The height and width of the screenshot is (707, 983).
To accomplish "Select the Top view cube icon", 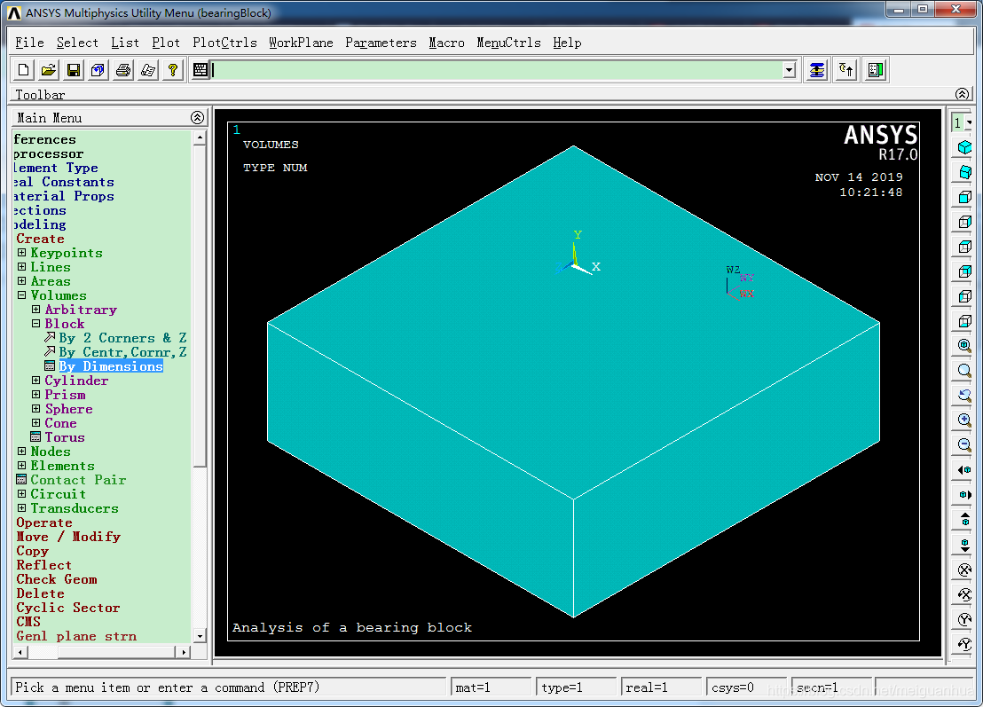I will coord(965,247).
